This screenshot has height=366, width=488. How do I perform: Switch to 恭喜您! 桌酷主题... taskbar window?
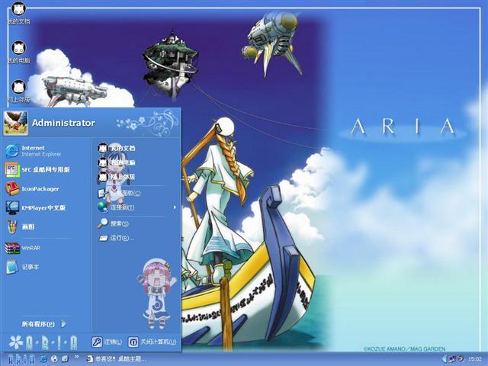coord(116,359)
